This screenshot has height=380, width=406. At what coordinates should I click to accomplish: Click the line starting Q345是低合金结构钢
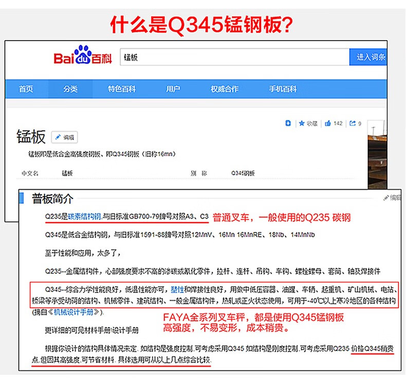coord(180,234)
